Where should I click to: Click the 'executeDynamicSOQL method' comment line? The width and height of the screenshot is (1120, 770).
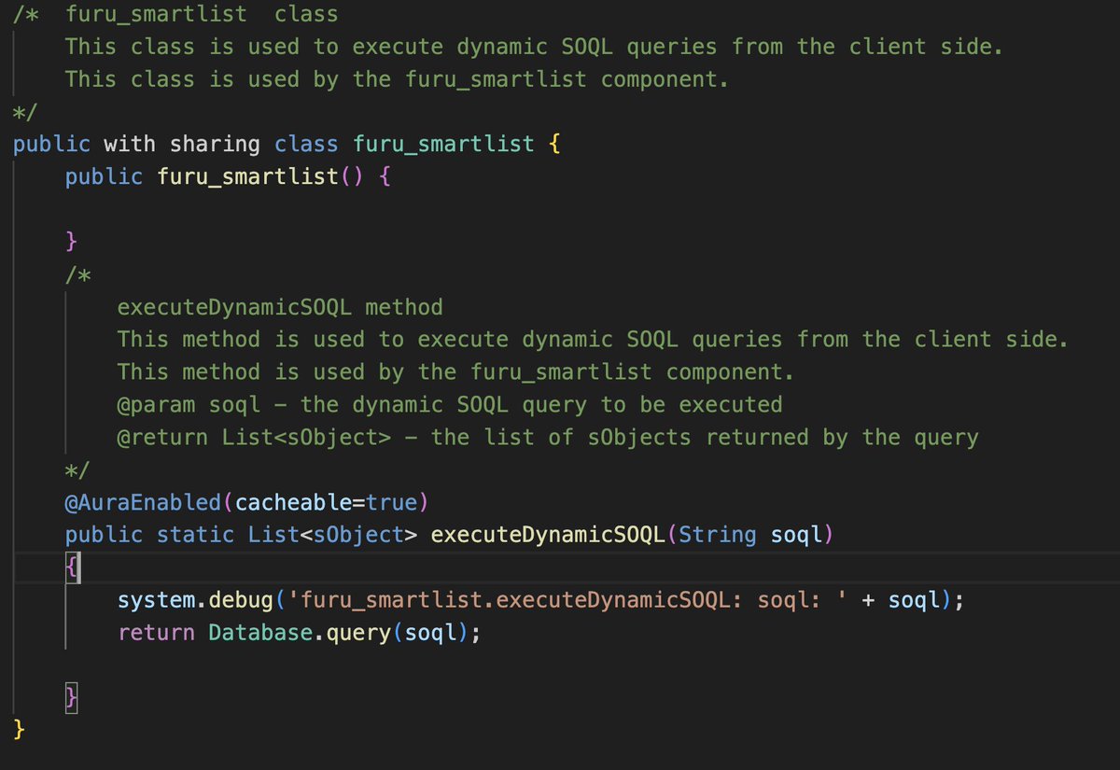pyautogui.click(x=280, y=307)
